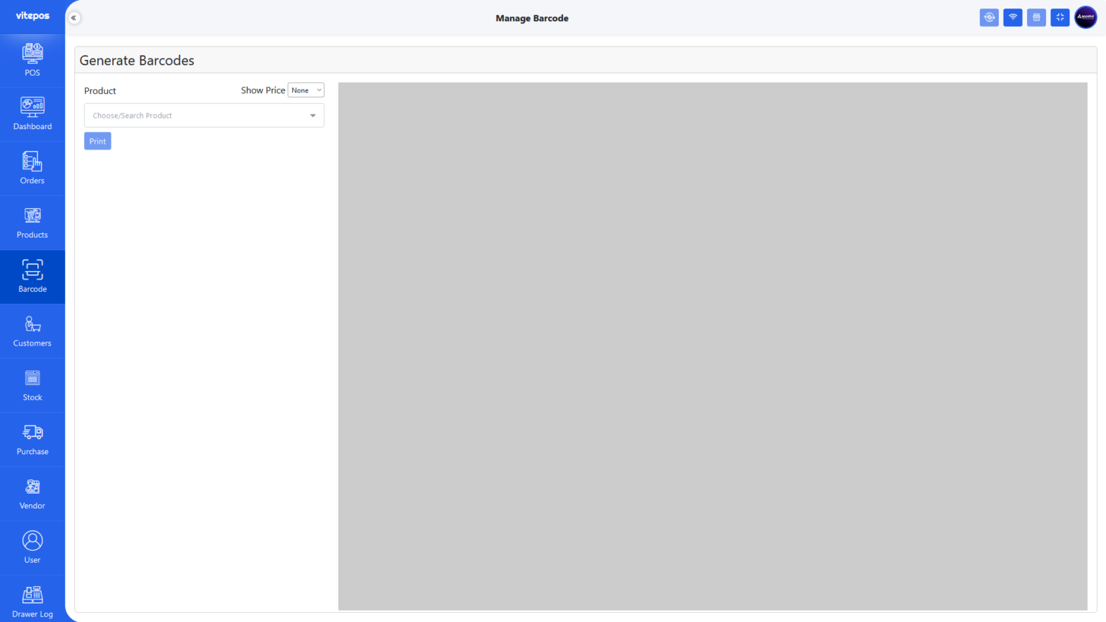Click the sync icon in header
This screenshot has width=1106, height=622.
[989, 18]
